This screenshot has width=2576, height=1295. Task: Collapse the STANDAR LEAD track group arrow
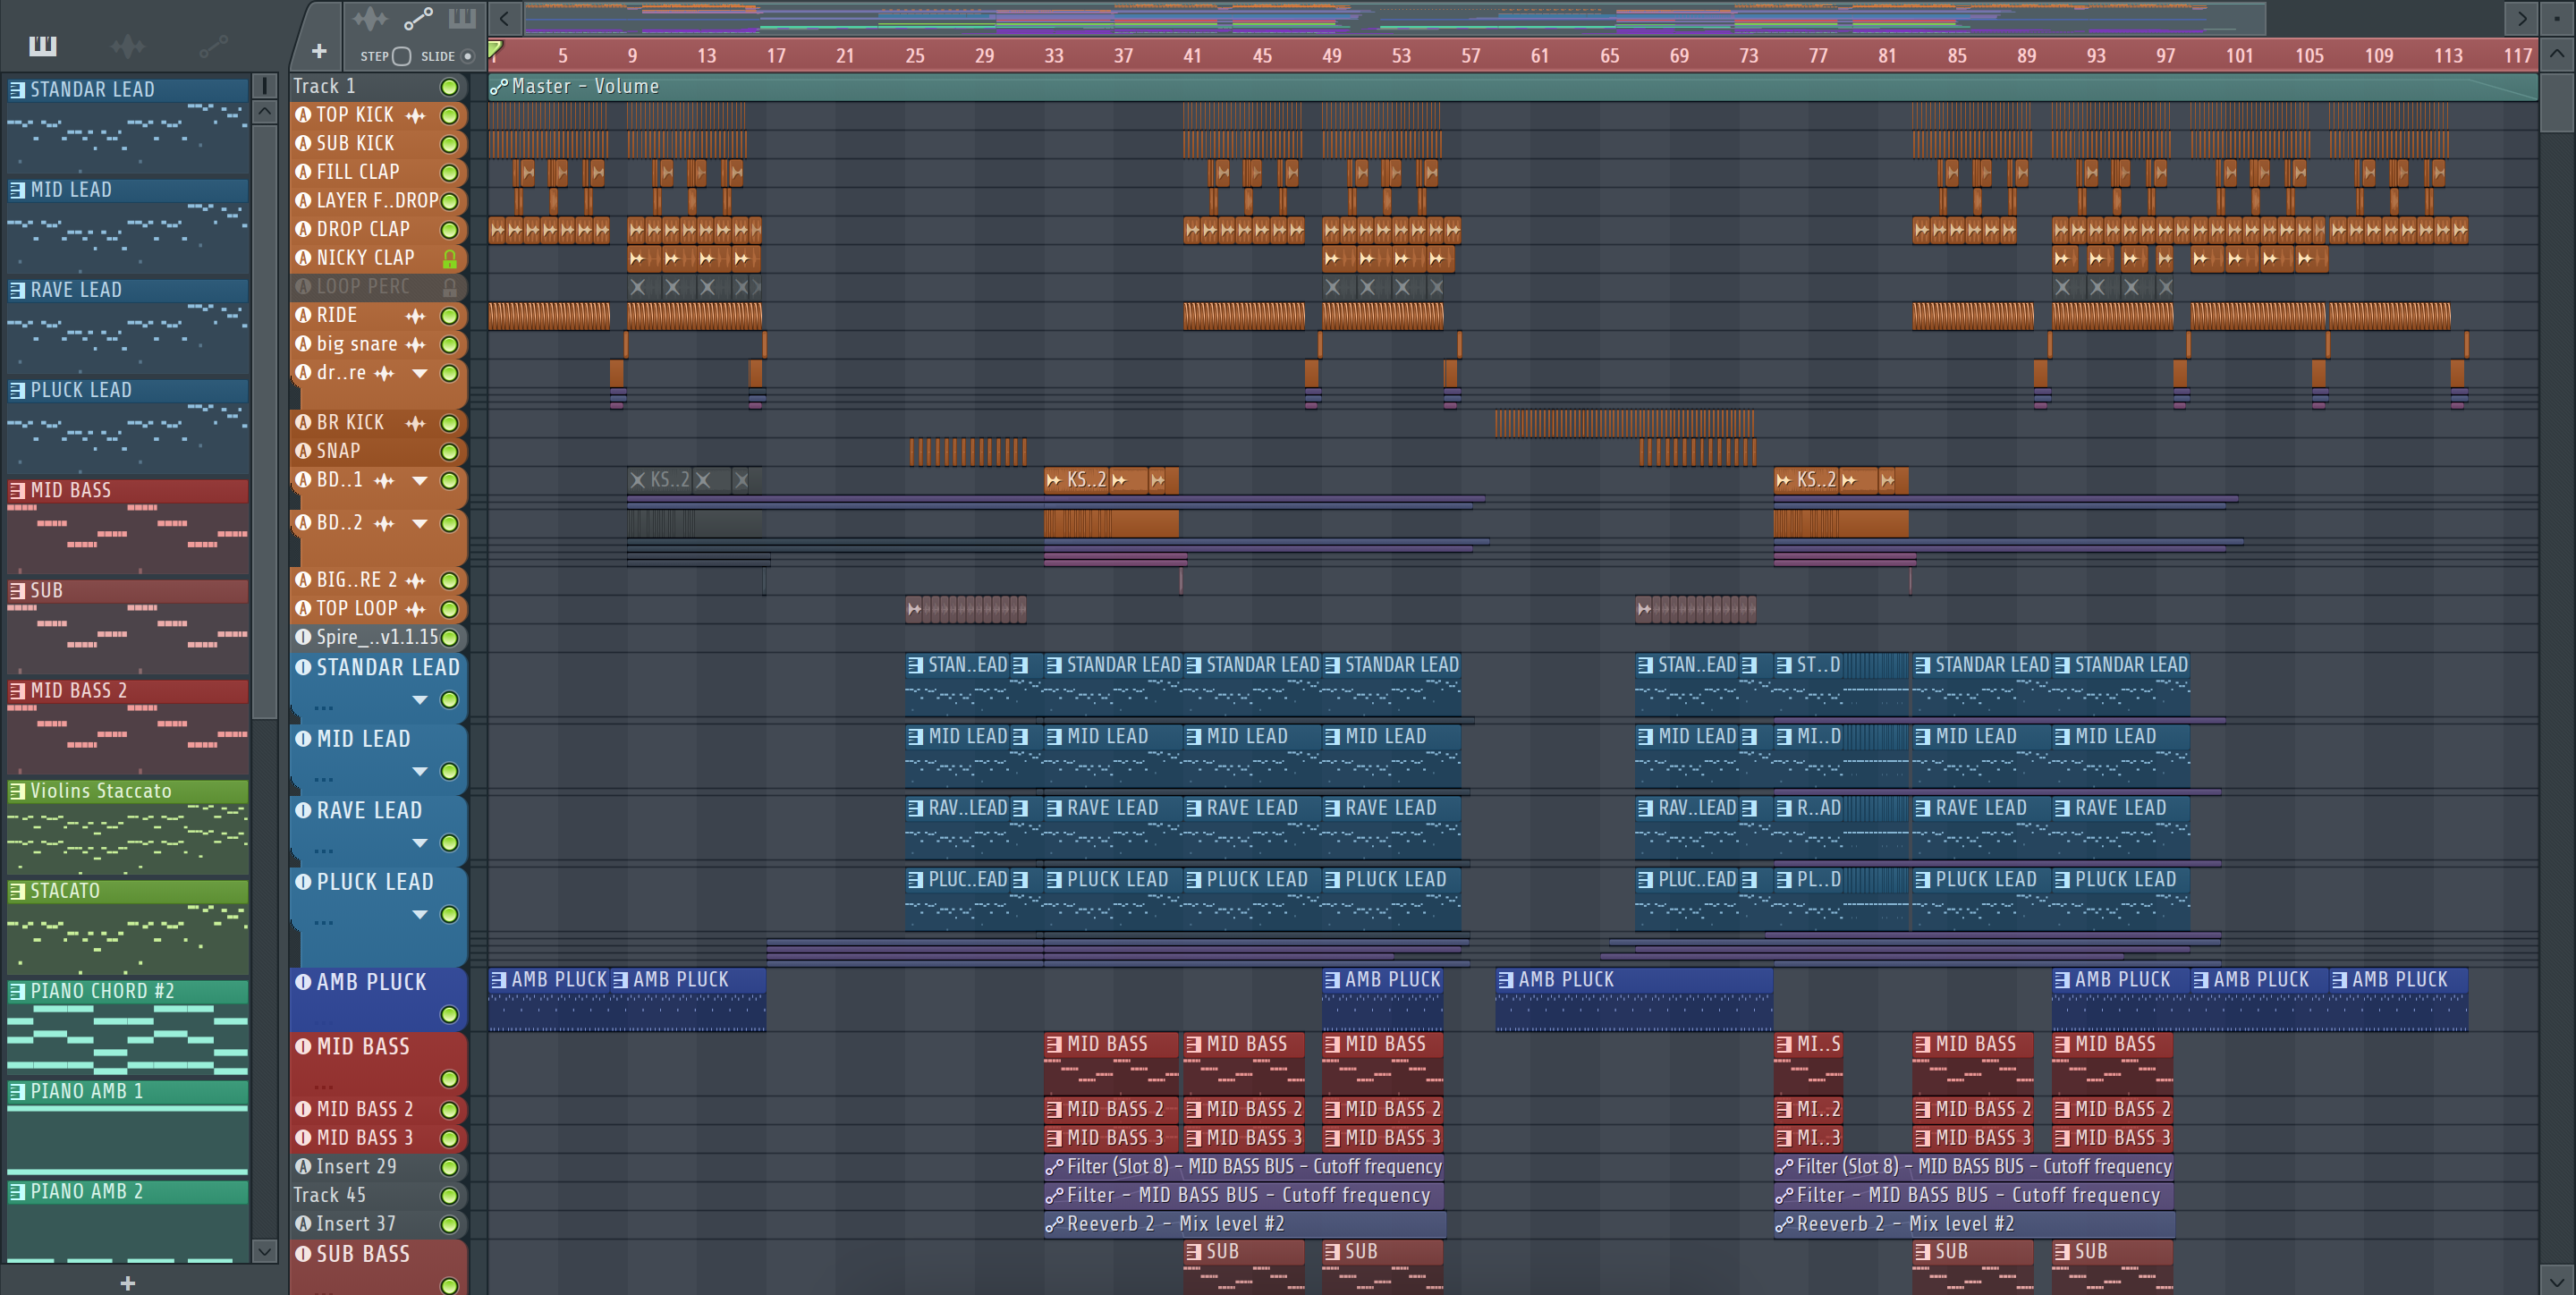pos(420,700)
